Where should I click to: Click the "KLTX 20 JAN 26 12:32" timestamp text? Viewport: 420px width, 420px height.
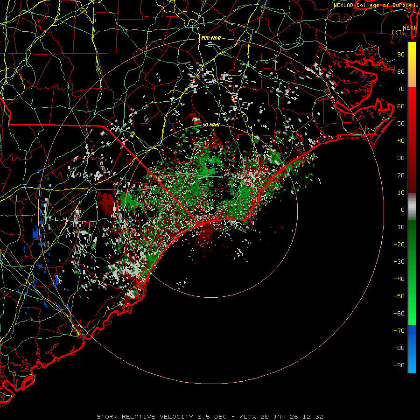pos(281,417)
